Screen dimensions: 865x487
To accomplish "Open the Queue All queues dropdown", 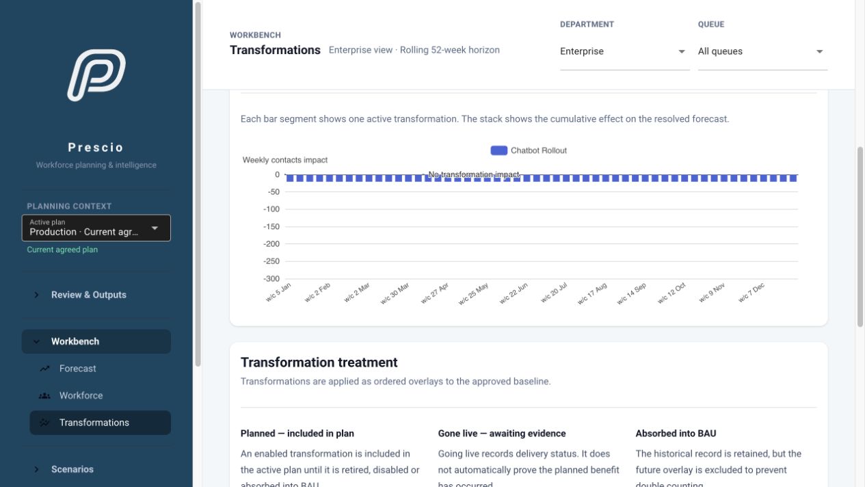I will [762, 51].
